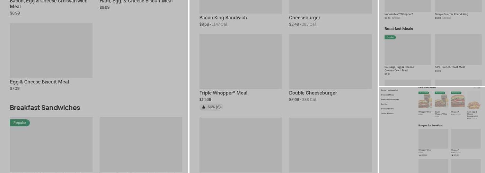
Task: Select the Double Cheeseburger item title
Action: (x=313, y=93)
